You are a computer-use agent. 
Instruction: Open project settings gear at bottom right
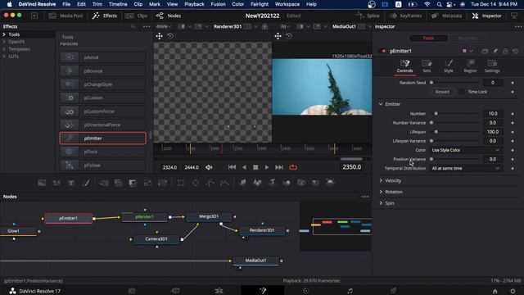click(x=513, y=291)
